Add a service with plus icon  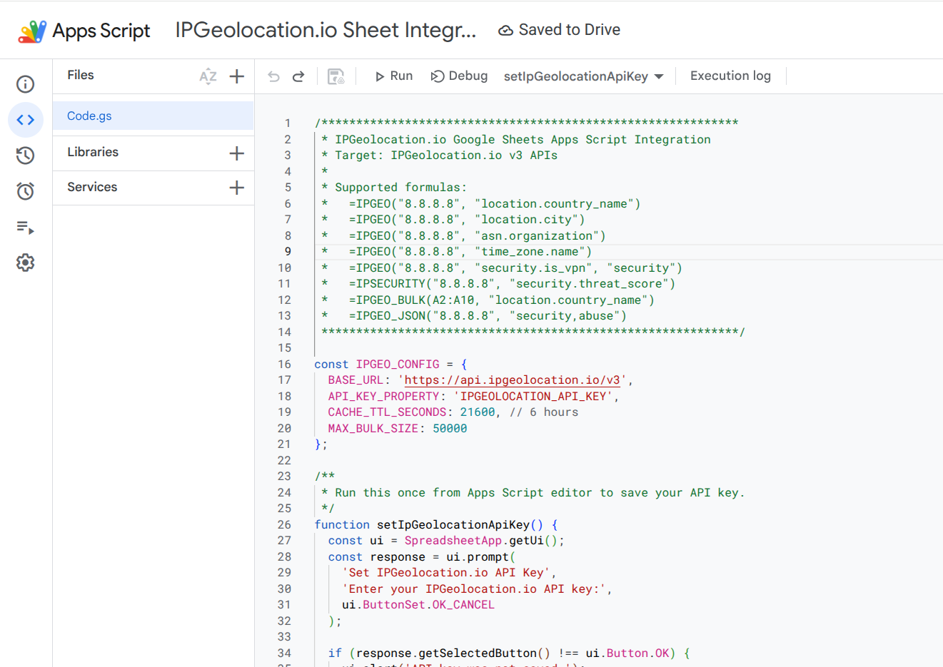(237, 188)
